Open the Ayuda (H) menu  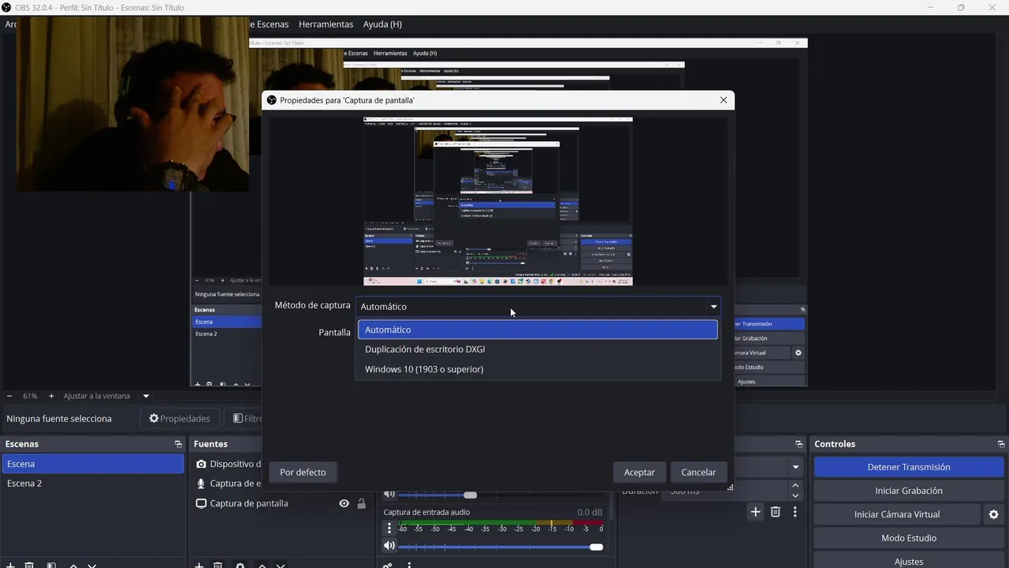pyautogui.click(x=382, y=24)
